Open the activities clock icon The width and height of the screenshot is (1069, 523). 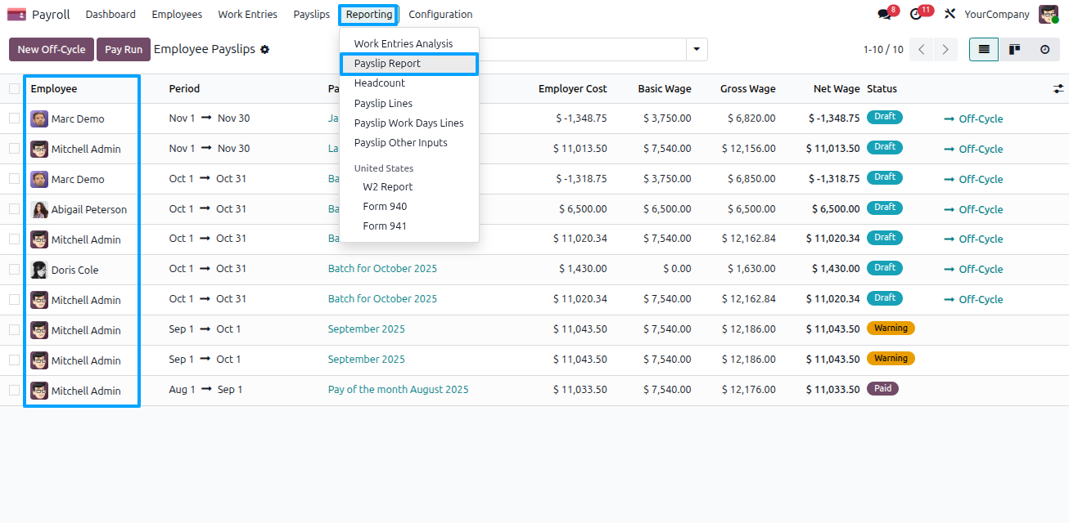916,14
